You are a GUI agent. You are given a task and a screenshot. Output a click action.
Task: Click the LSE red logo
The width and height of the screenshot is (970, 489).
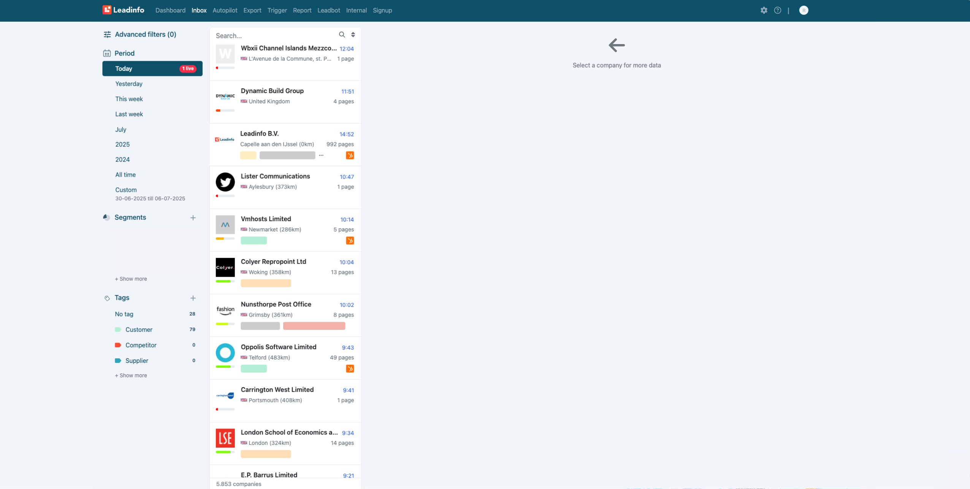pos(225,438)
